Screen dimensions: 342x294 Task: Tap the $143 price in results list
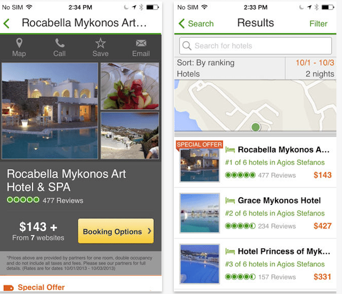323,175
